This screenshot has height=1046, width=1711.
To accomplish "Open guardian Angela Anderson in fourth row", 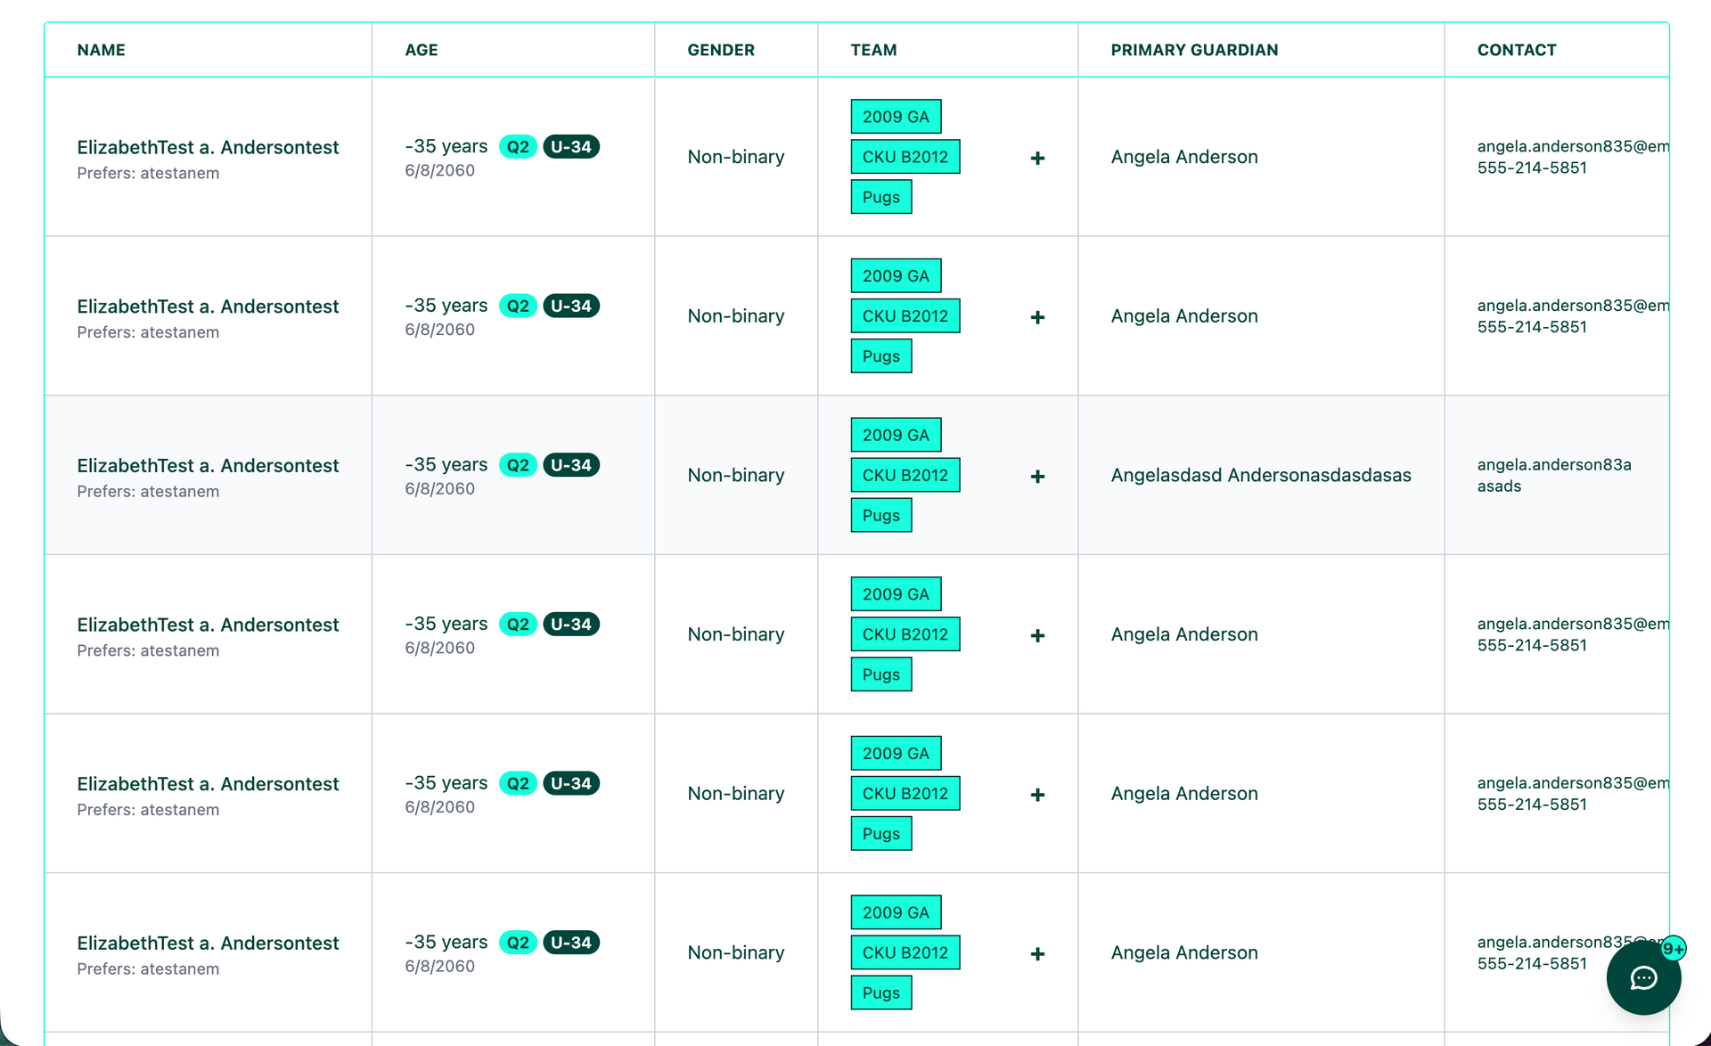I will [x=1184, y=634].
